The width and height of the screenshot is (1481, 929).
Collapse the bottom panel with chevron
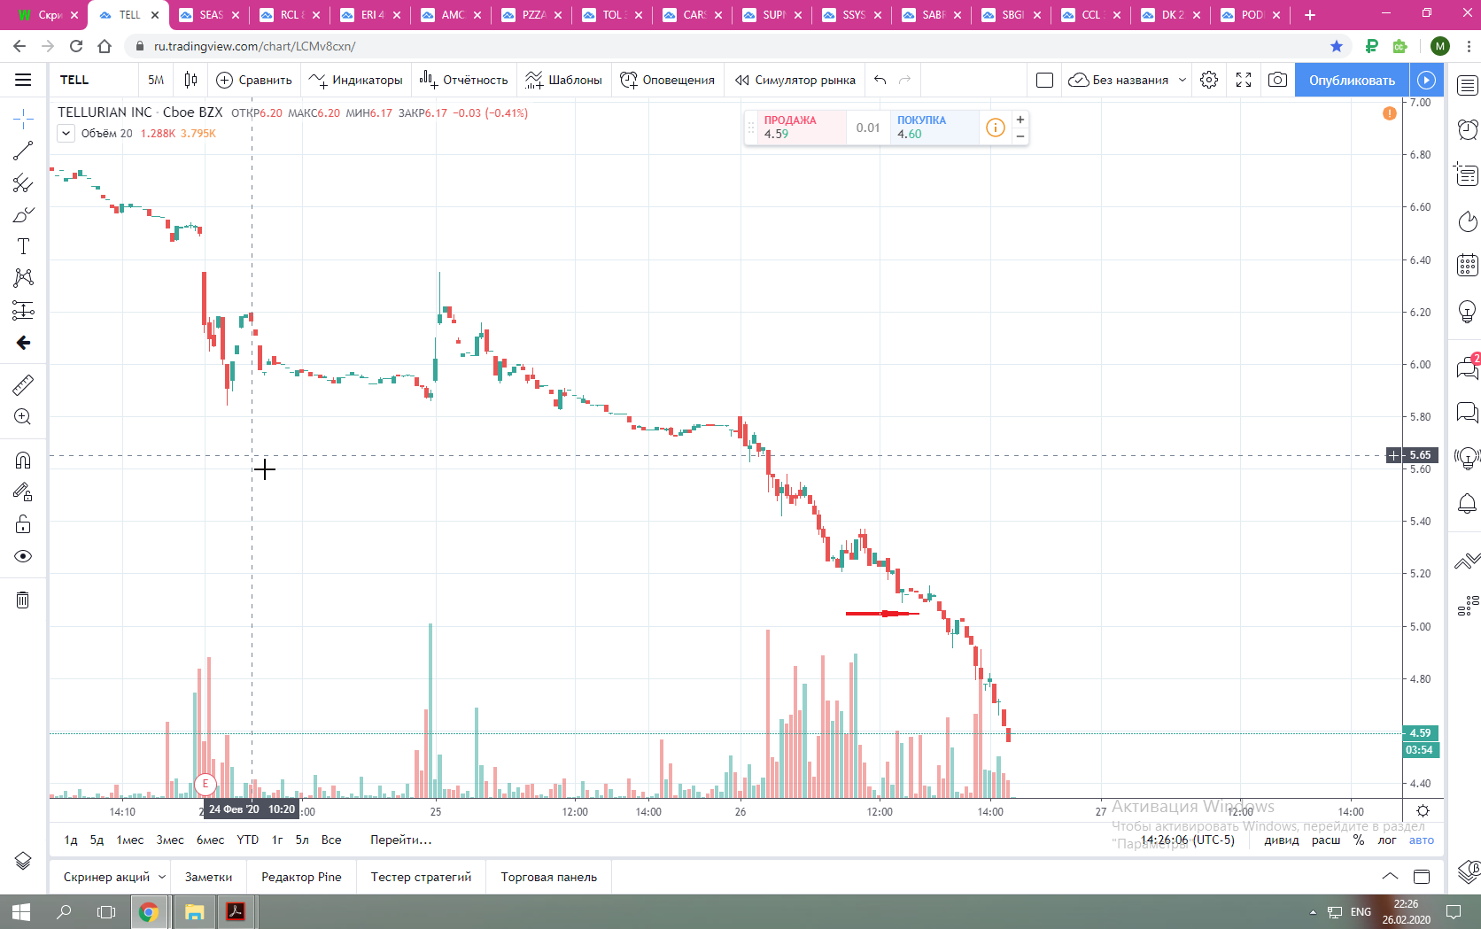coord(1391,877)
